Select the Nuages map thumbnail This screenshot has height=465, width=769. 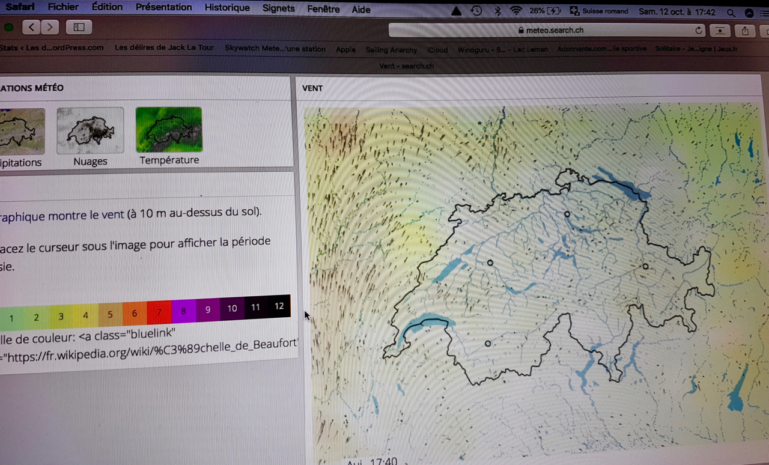(90, 131)
